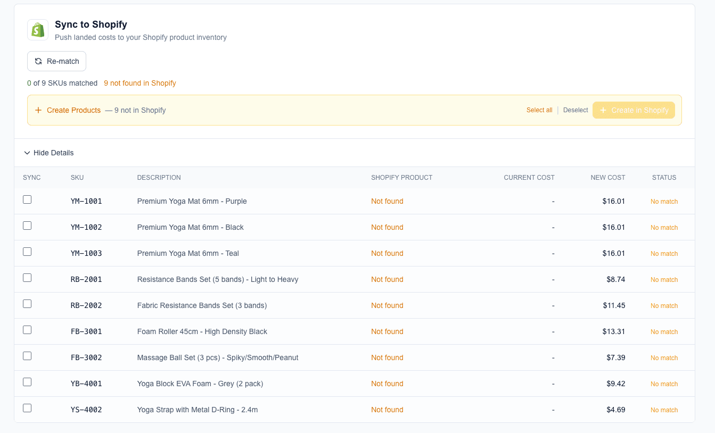Tick the checkbox for FB-3002
The height and width of the screenshot is (433, 715).
point(27,356)
